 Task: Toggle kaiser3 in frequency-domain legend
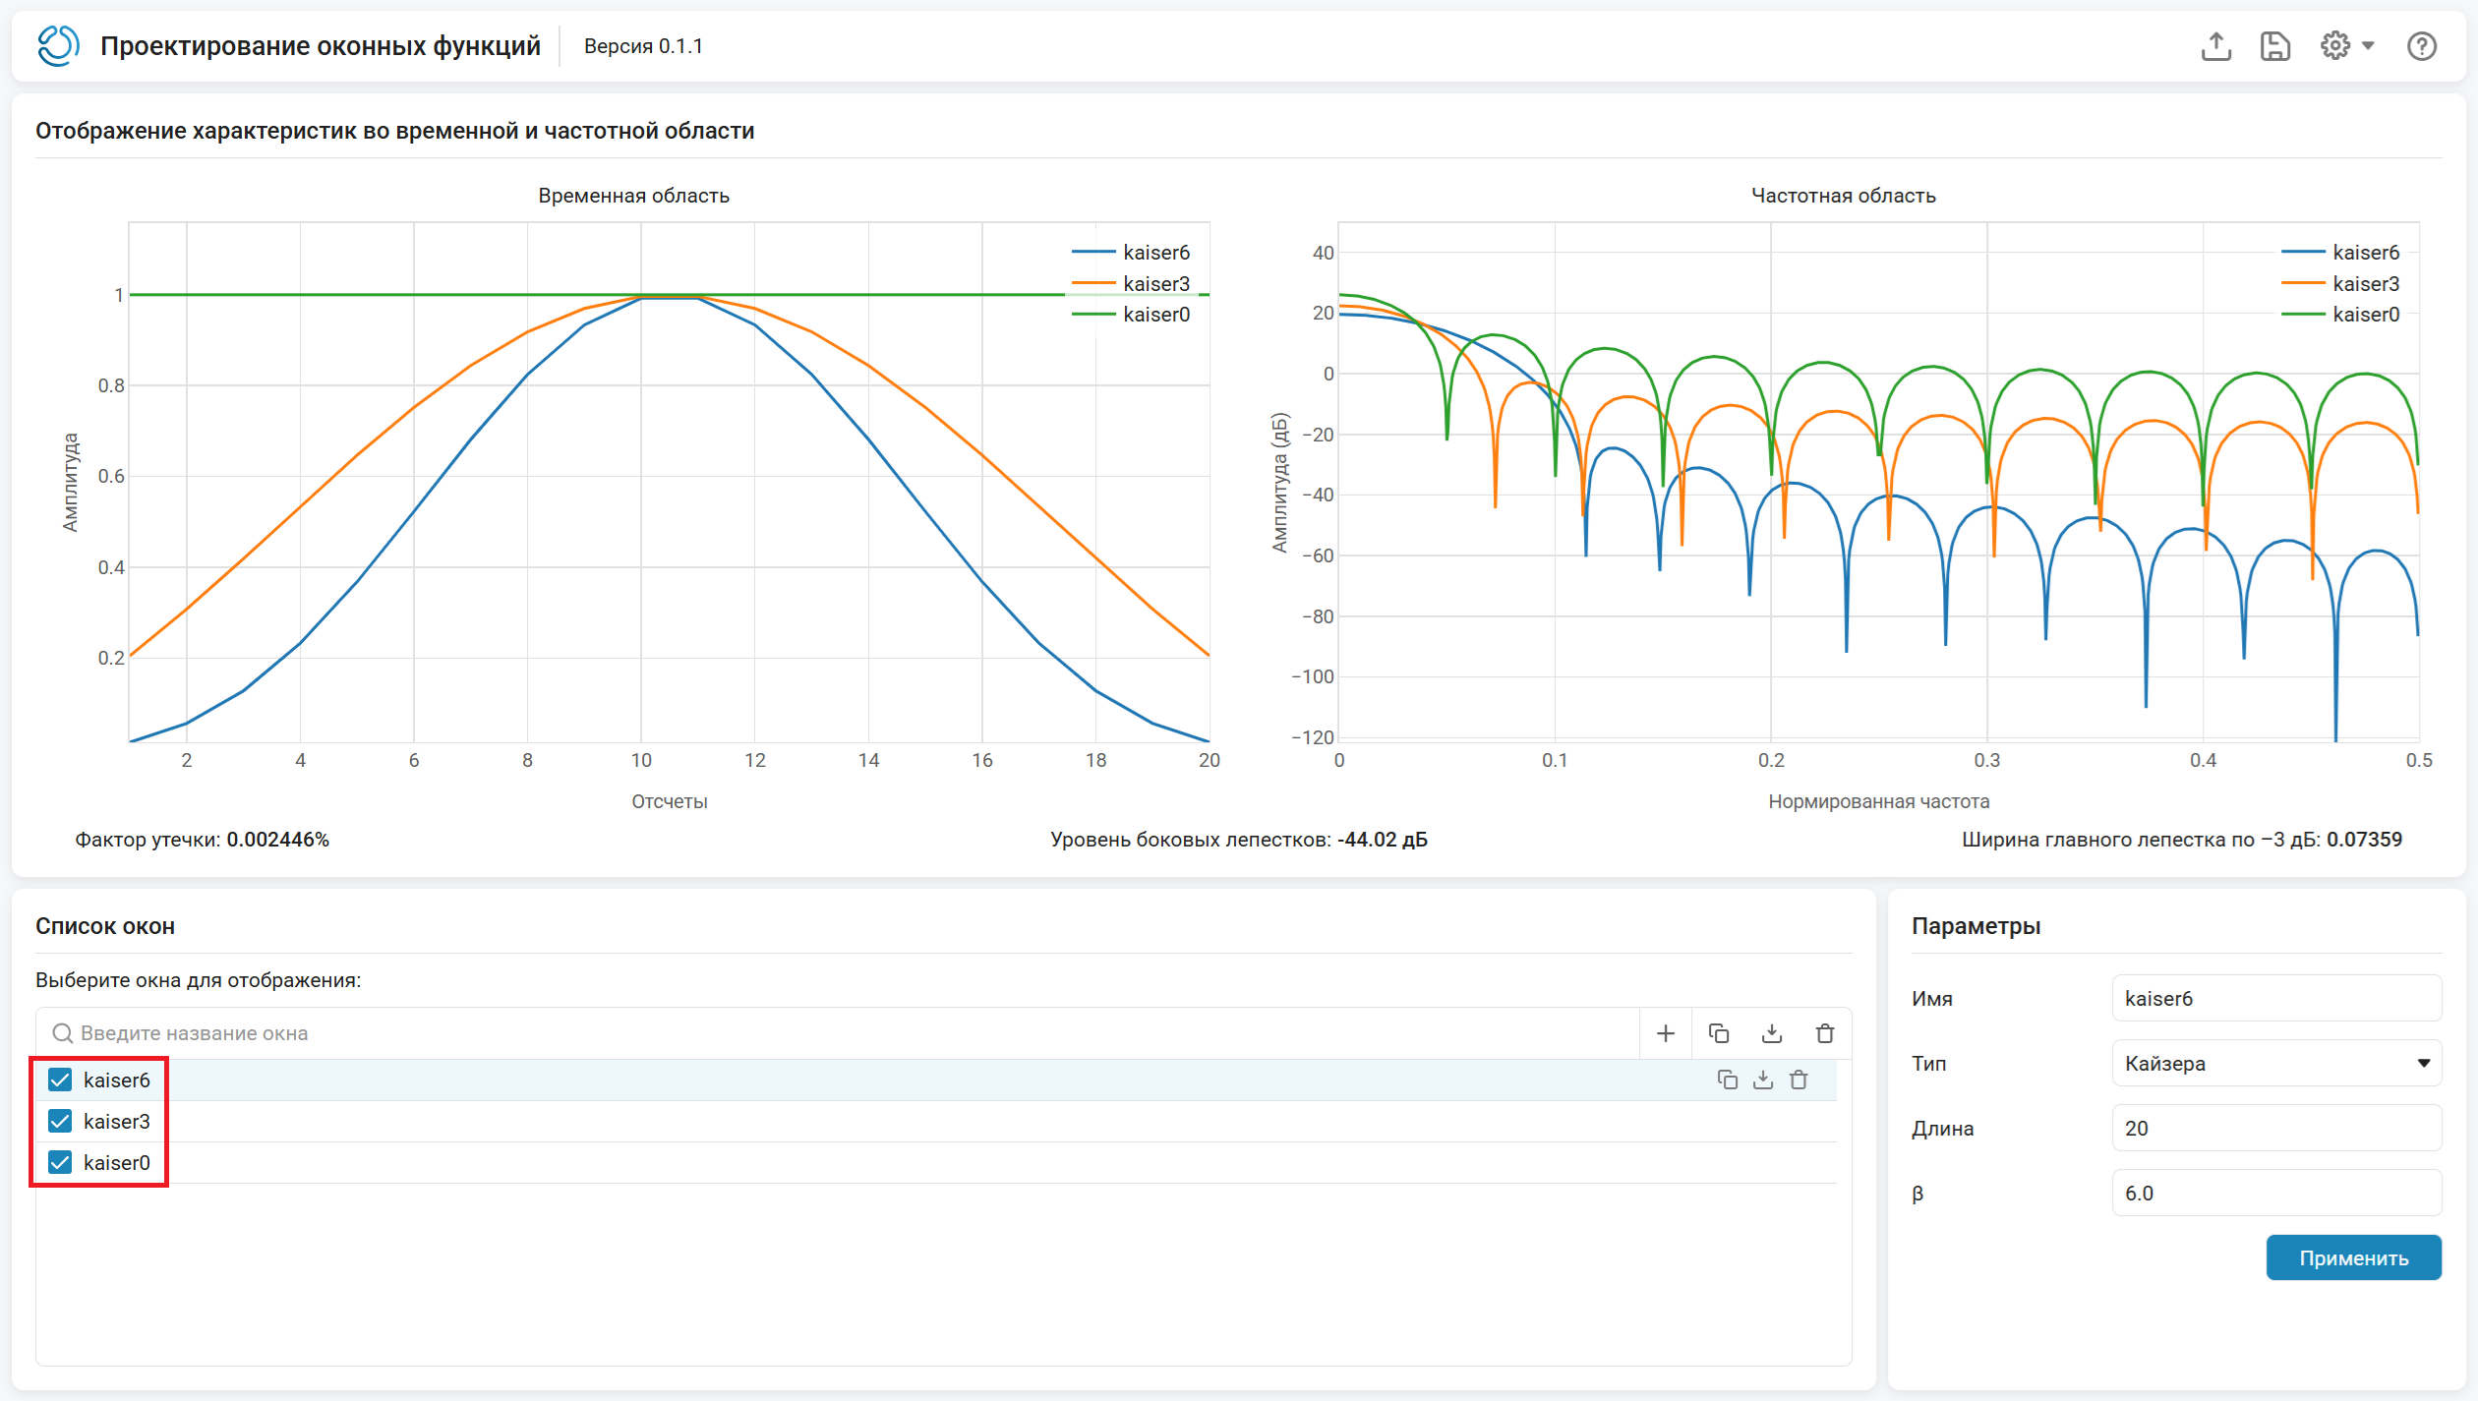click(2341, 283)
